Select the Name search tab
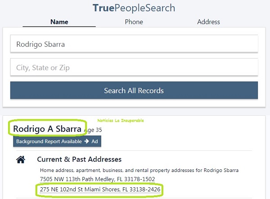This screenshot has width=270, height=199. pyautogui.click(x=59, y=22)
